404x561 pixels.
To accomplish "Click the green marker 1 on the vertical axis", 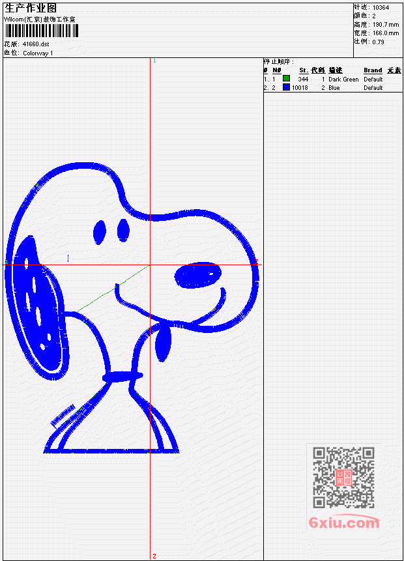I will [x=154, y=61].
